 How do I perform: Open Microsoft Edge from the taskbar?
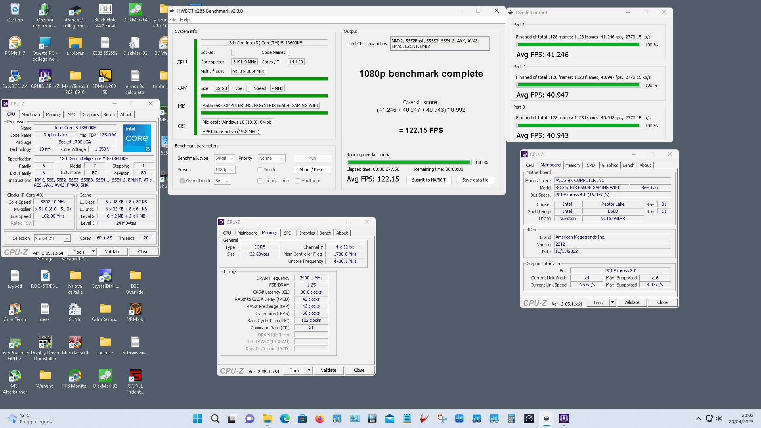[x=285, y=418]
